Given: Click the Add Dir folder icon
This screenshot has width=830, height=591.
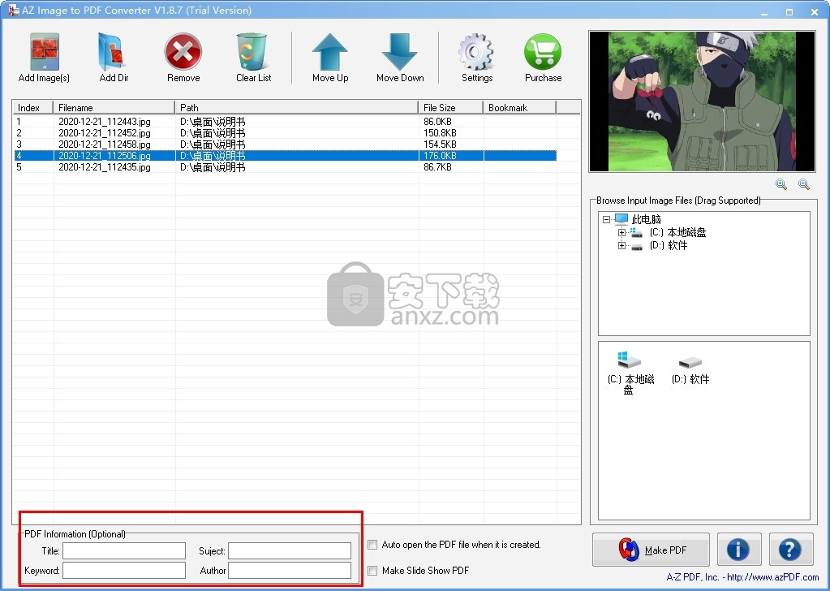Looking at the screenshot, I should tap(113, 52).
